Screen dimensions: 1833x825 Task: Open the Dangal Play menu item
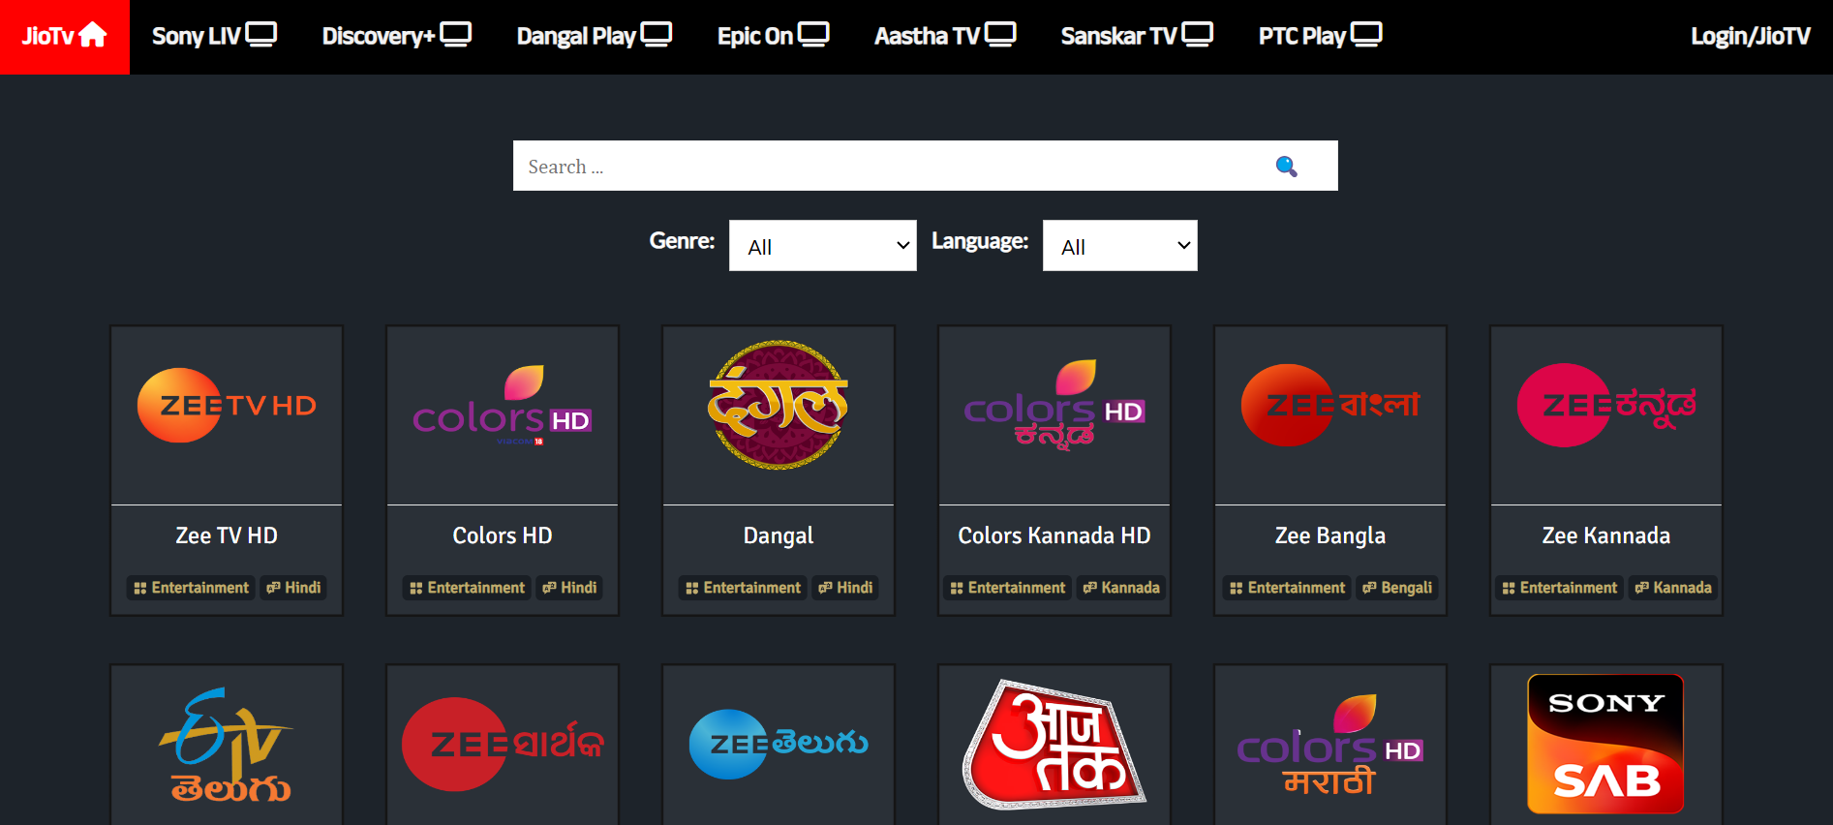(594, 36)
